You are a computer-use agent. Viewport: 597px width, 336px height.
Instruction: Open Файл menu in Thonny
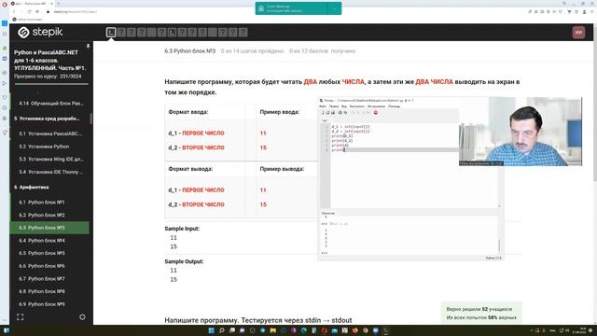click(x=323, y=106)
